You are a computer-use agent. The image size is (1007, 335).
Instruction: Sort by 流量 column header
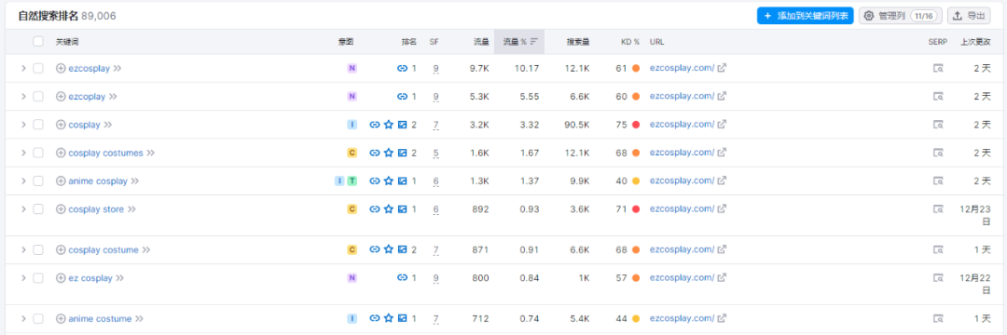point(481,42)
